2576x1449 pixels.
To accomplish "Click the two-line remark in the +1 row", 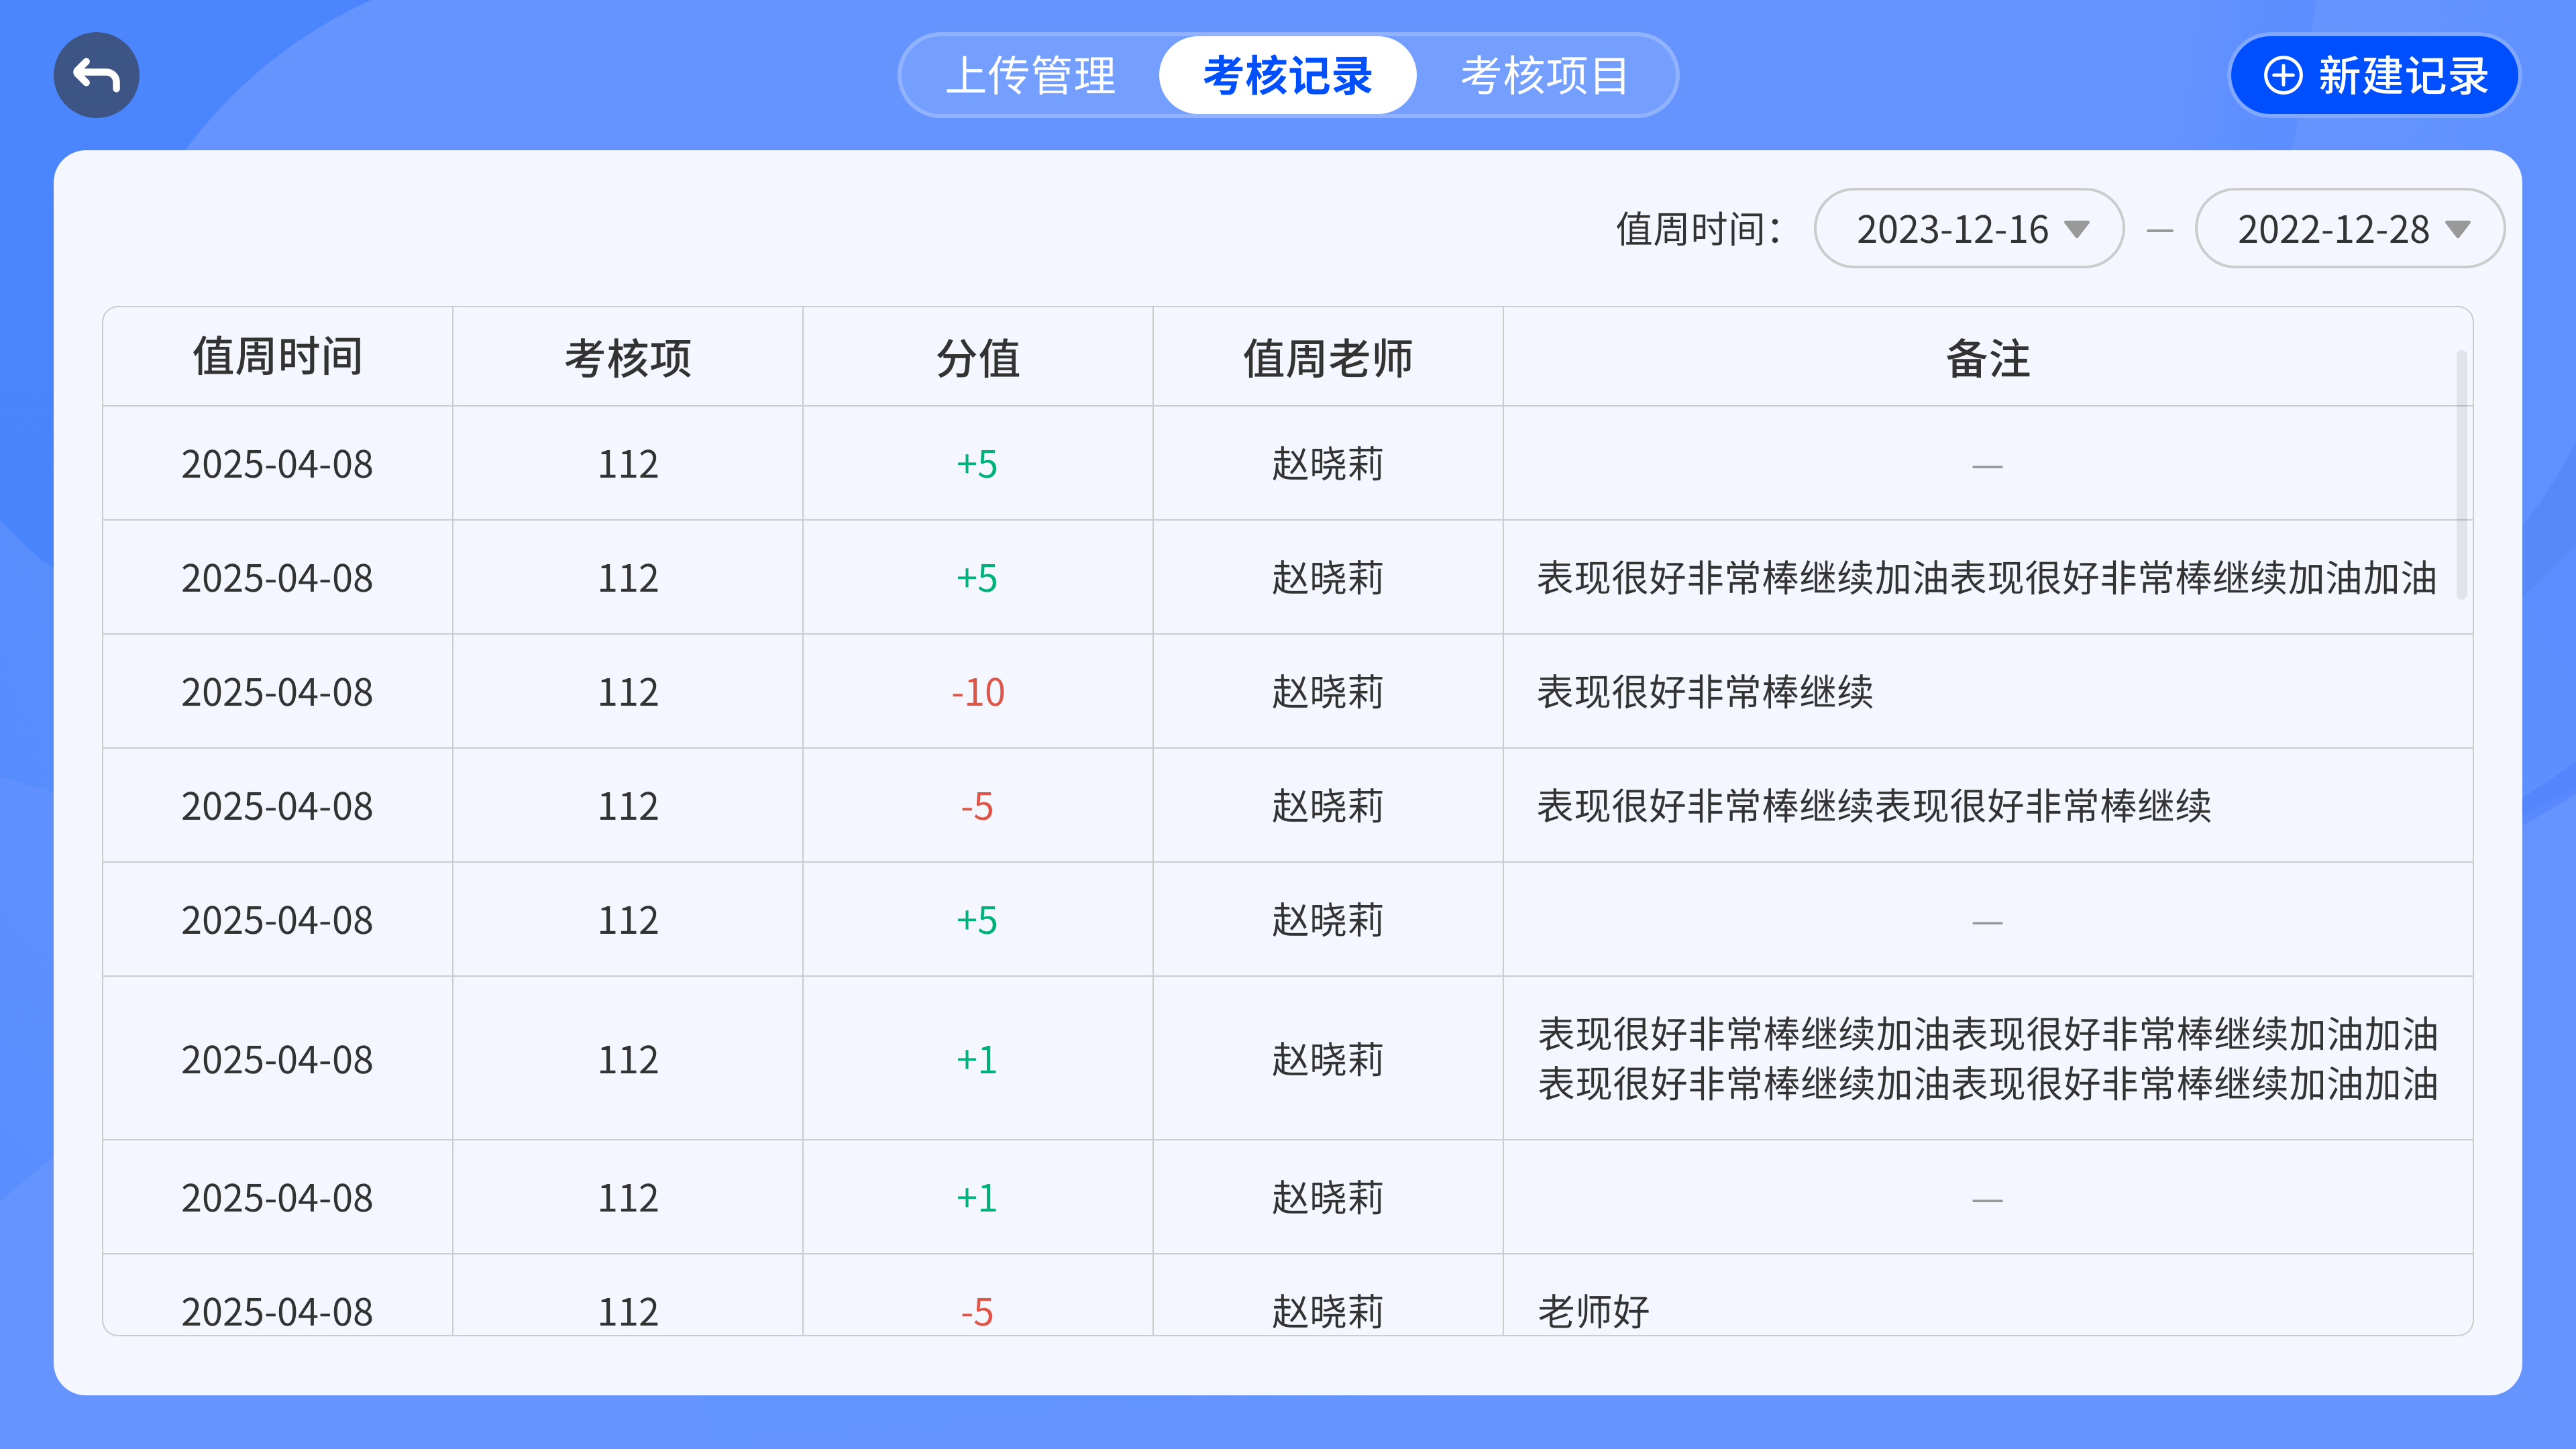I will click(1987, 1058).
